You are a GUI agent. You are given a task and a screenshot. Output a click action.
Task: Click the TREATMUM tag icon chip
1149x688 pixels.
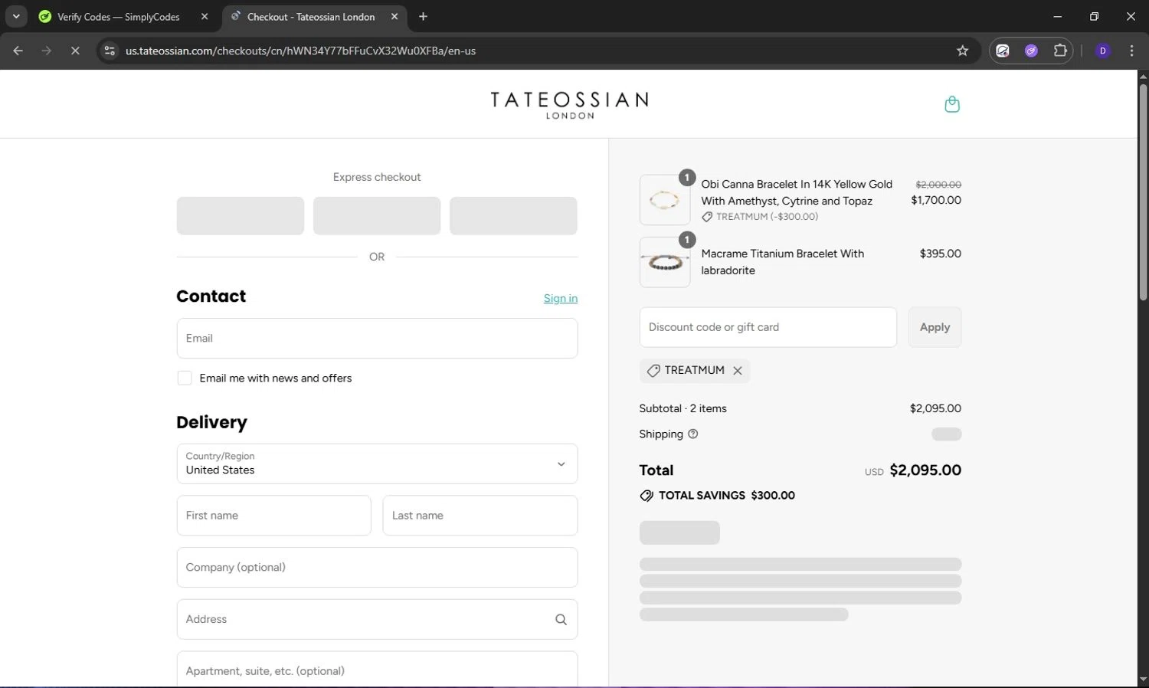click(x=653, y=371)
